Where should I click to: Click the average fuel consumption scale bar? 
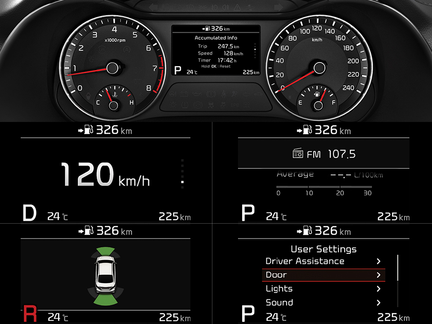pyautogui.click(x=324, y=186)
